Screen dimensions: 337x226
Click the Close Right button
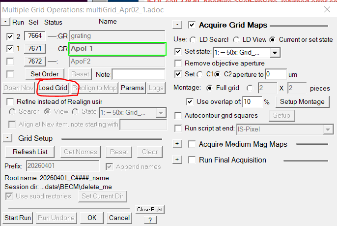pyautogui.click(x=150, y=209)
